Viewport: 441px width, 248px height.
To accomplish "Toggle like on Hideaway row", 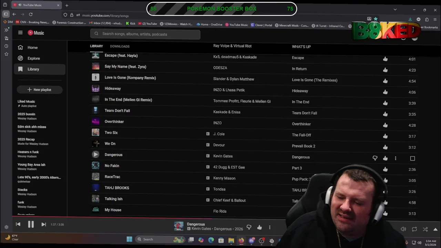I will (385, 92).
